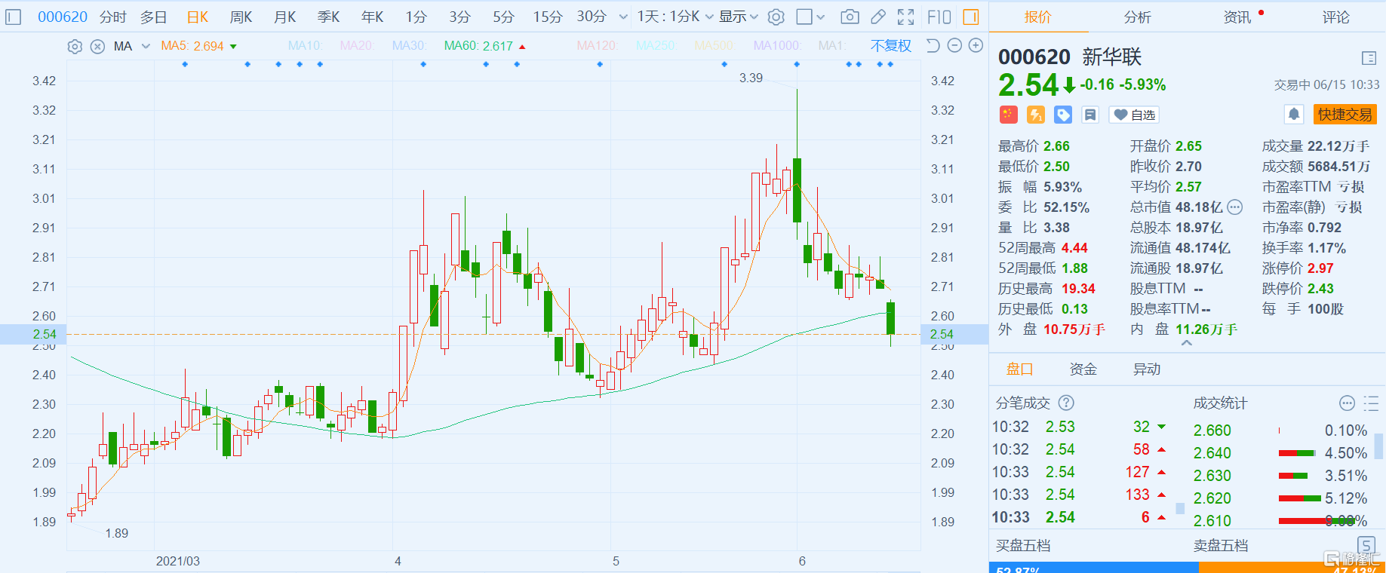
Task: Click the 卖盘五档 level icon
Action: click(1366, 545)
